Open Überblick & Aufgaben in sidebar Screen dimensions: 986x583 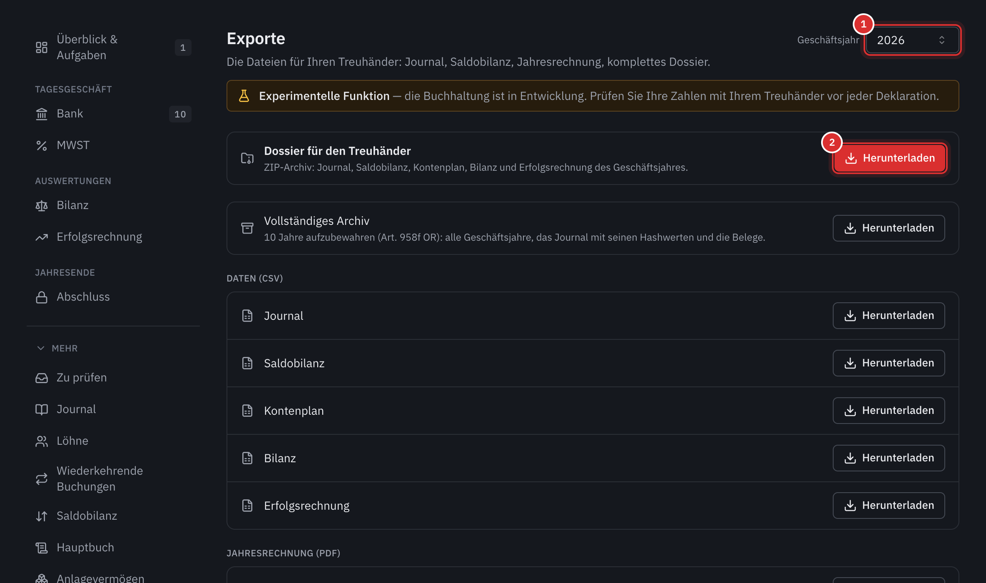(113, 47)
